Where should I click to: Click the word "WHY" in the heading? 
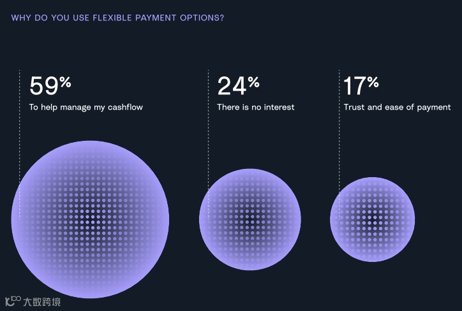click(21, 17)
